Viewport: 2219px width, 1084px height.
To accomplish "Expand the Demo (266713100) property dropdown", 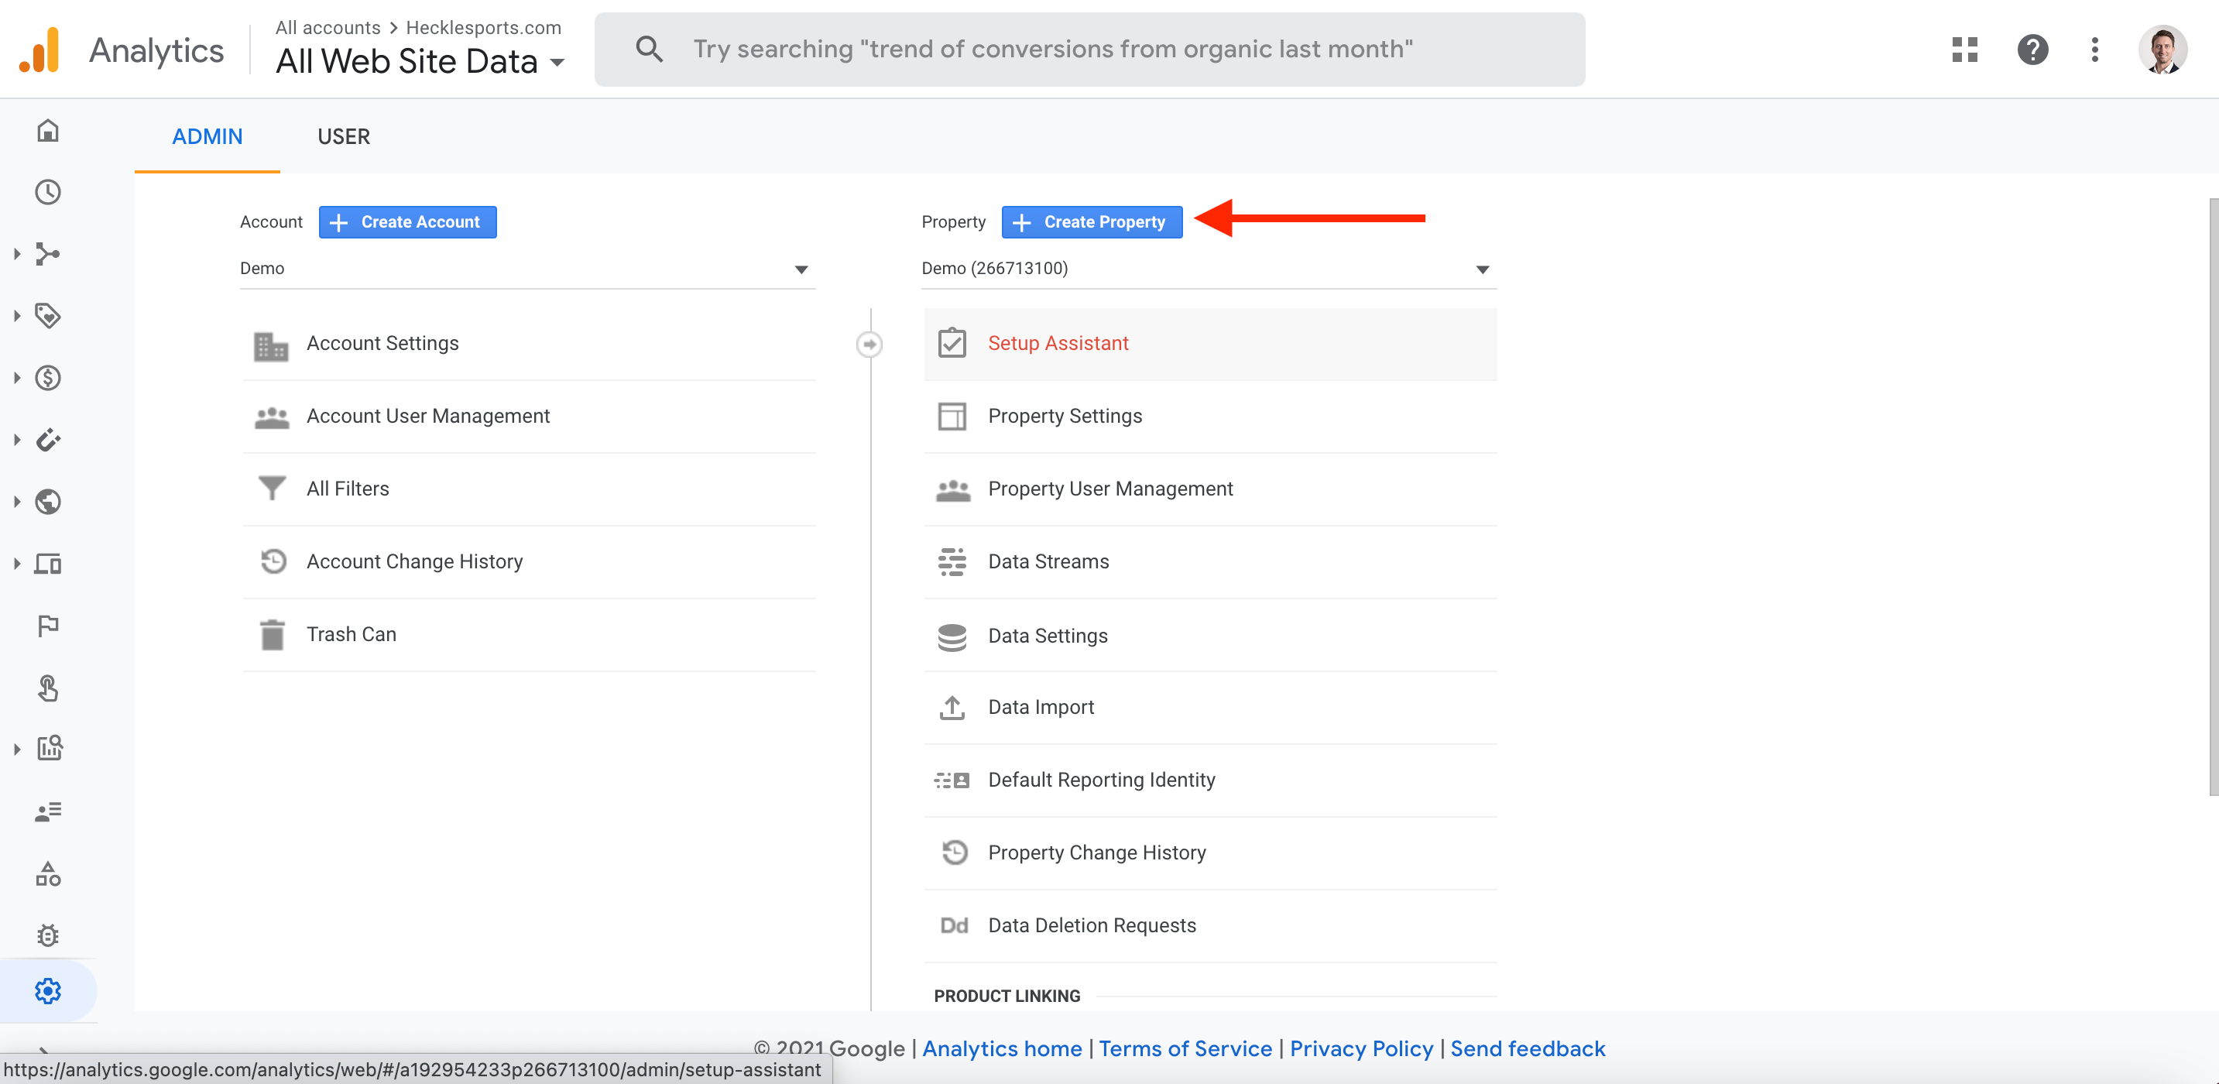I will pyautogui.click(x=1482, y=269).
